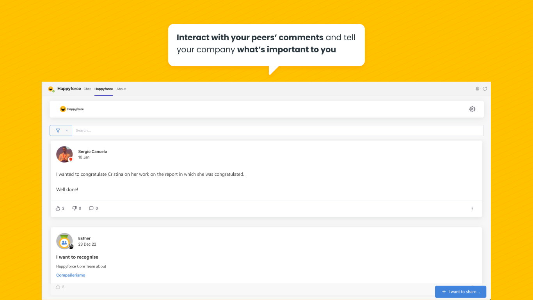This screenshot has width=533, height=300.
Task: Click the Happyforce app logo in tab bar
Action: (51, 89)
